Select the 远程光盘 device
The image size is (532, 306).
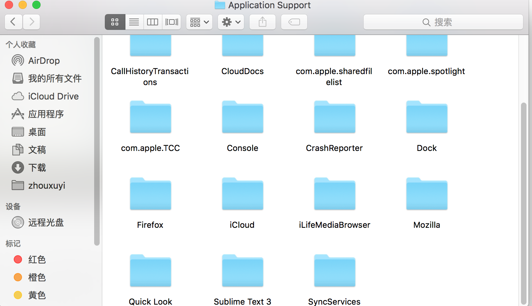[x=46, y=222]
